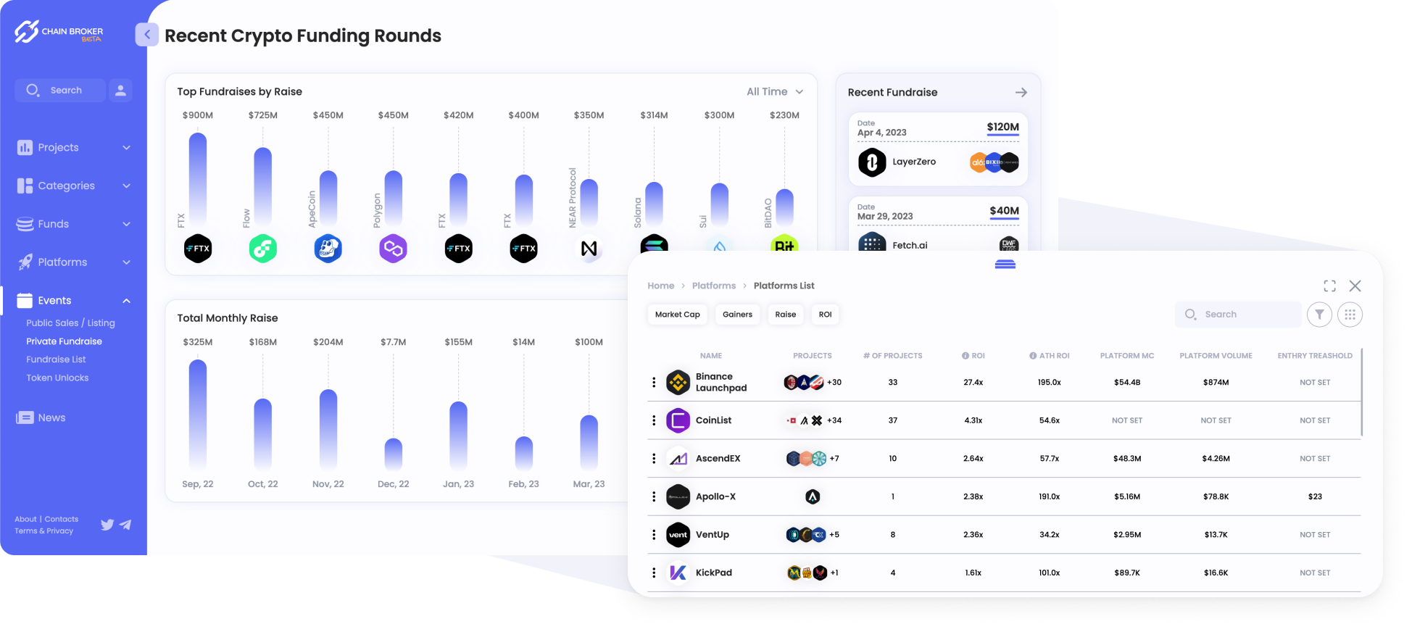Click the Flow project logo in chart
Screen dimensions: 1412x632
point(262,249)
